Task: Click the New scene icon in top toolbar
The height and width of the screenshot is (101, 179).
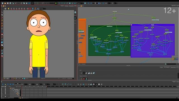Action: pos(3,3)
